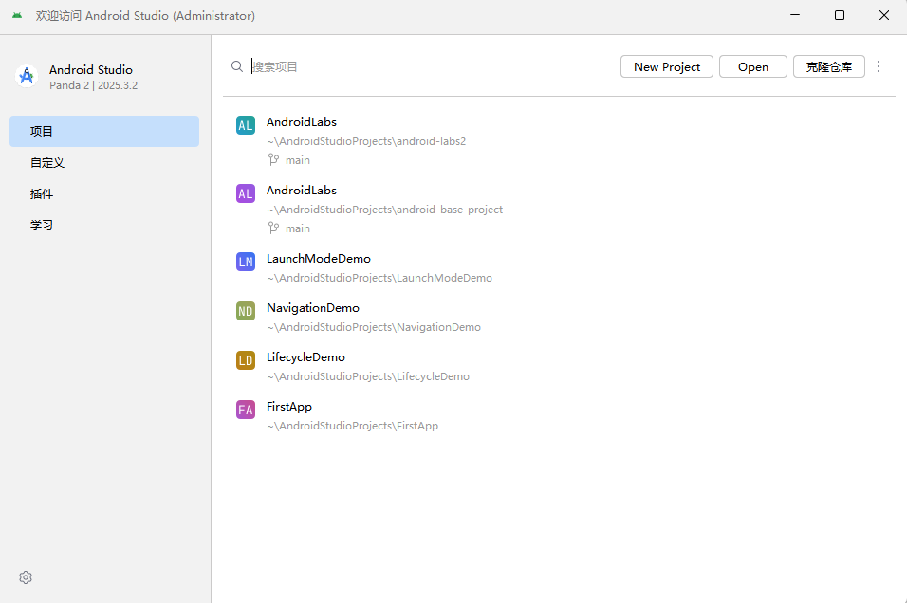Click the LM icon of LaunchModeDemo
This screenshot has height=603, width=907.
pyautogui.click(x=246, y=262)
